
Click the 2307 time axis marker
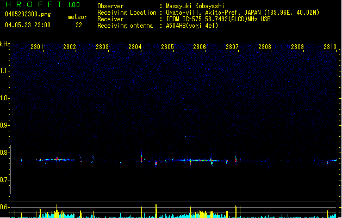coord(232,47)
